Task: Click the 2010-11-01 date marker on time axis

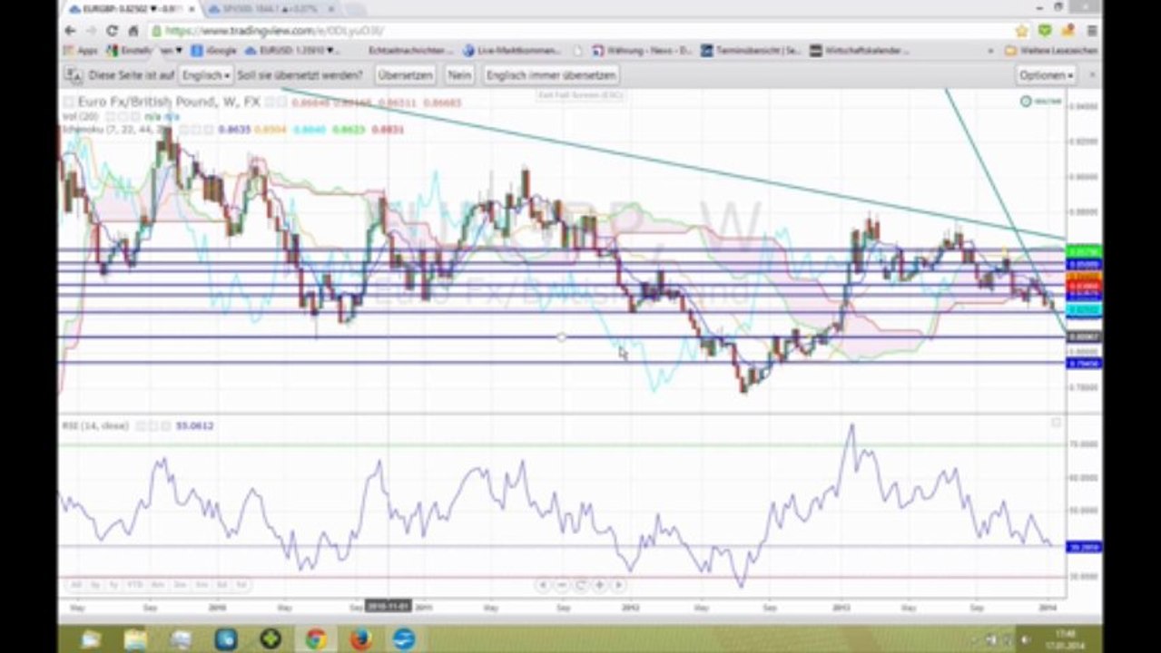Action: coord(388,606)
